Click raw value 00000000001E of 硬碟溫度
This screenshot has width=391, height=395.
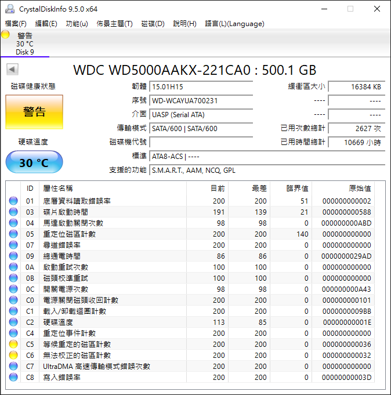click(x=347, y=322)
